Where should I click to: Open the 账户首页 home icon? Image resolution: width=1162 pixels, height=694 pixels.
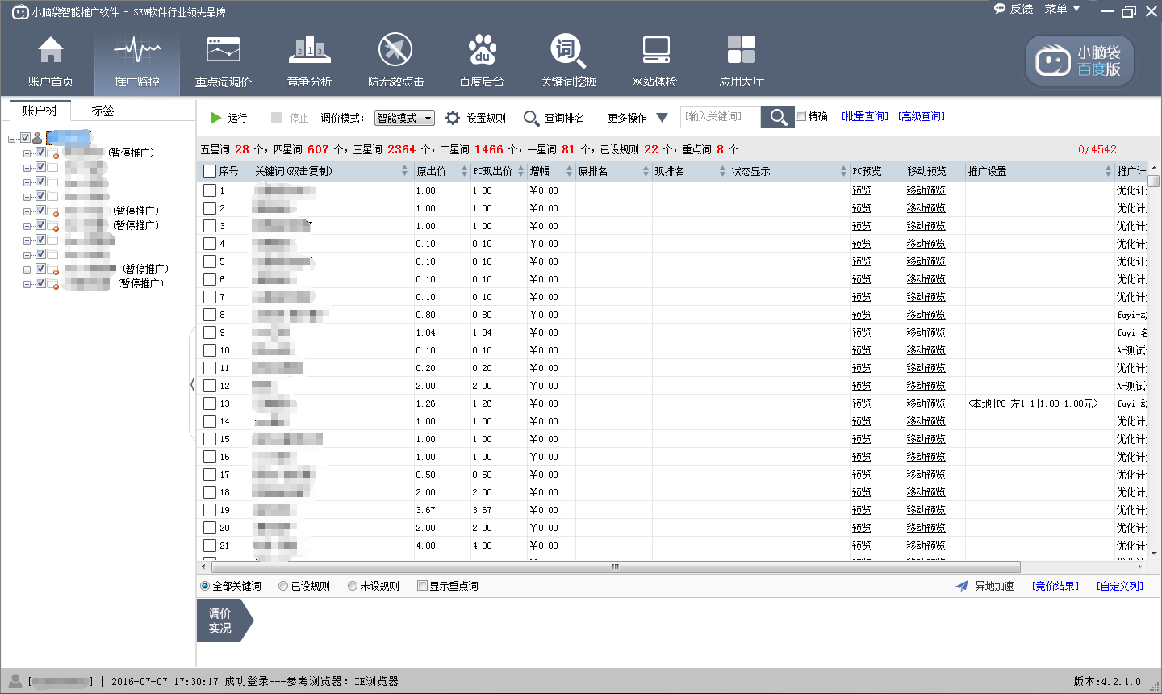pos(50,51)
